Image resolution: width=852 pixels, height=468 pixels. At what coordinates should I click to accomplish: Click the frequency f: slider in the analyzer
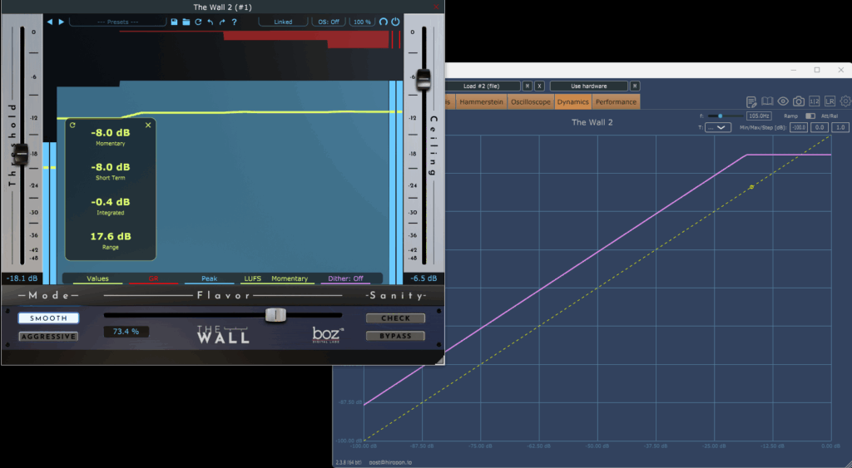[x=725, y=116]
